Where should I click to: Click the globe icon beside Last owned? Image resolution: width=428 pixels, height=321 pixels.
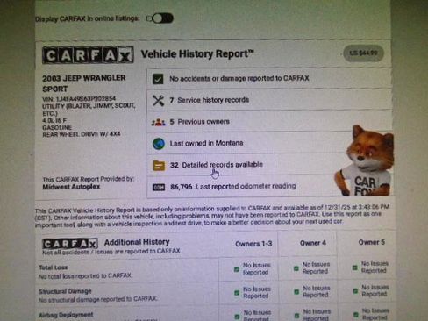click(x=159, y=144)
